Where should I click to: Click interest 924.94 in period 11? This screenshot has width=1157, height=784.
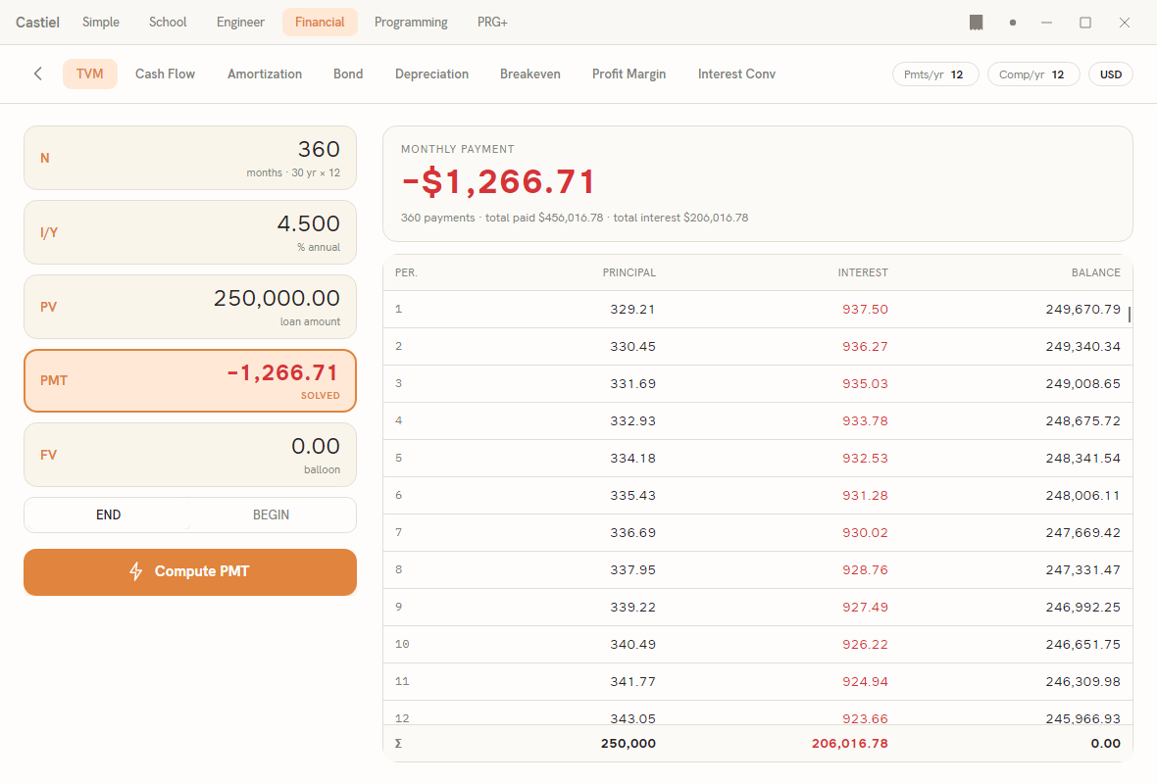click(865, 681)
